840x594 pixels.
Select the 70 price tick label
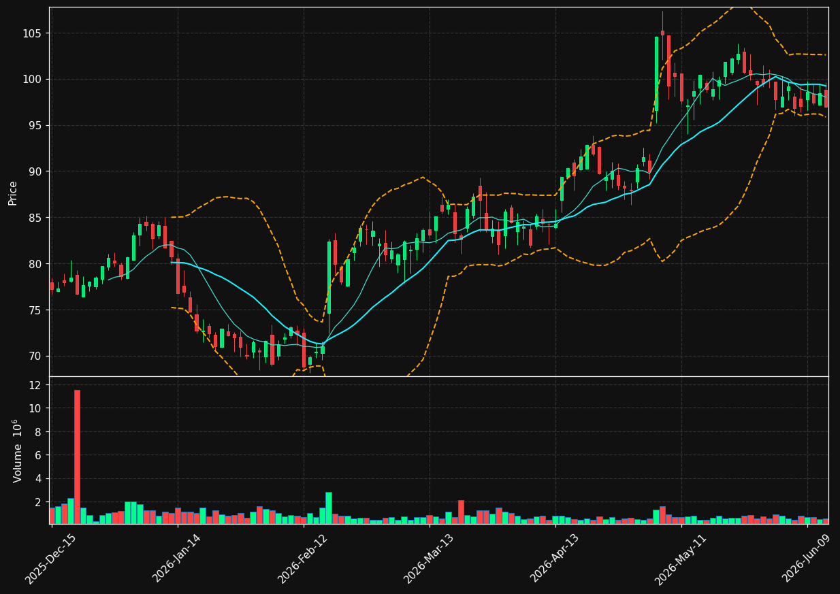35,356
